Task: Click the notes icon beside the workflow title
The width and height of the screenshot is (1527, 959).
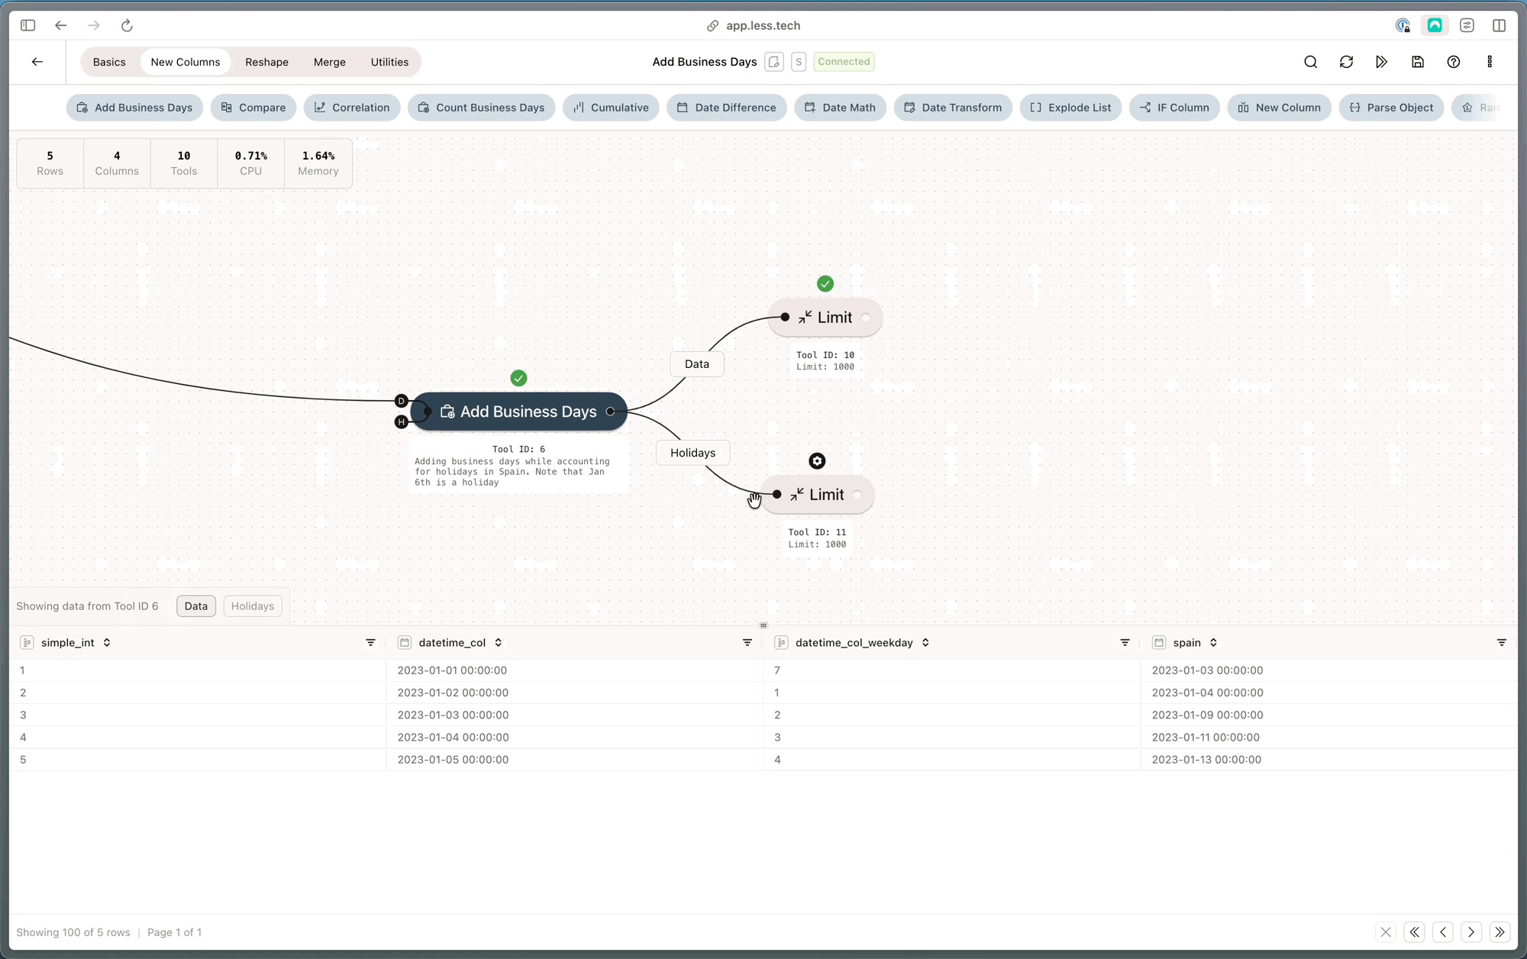Action: (773, 62)
